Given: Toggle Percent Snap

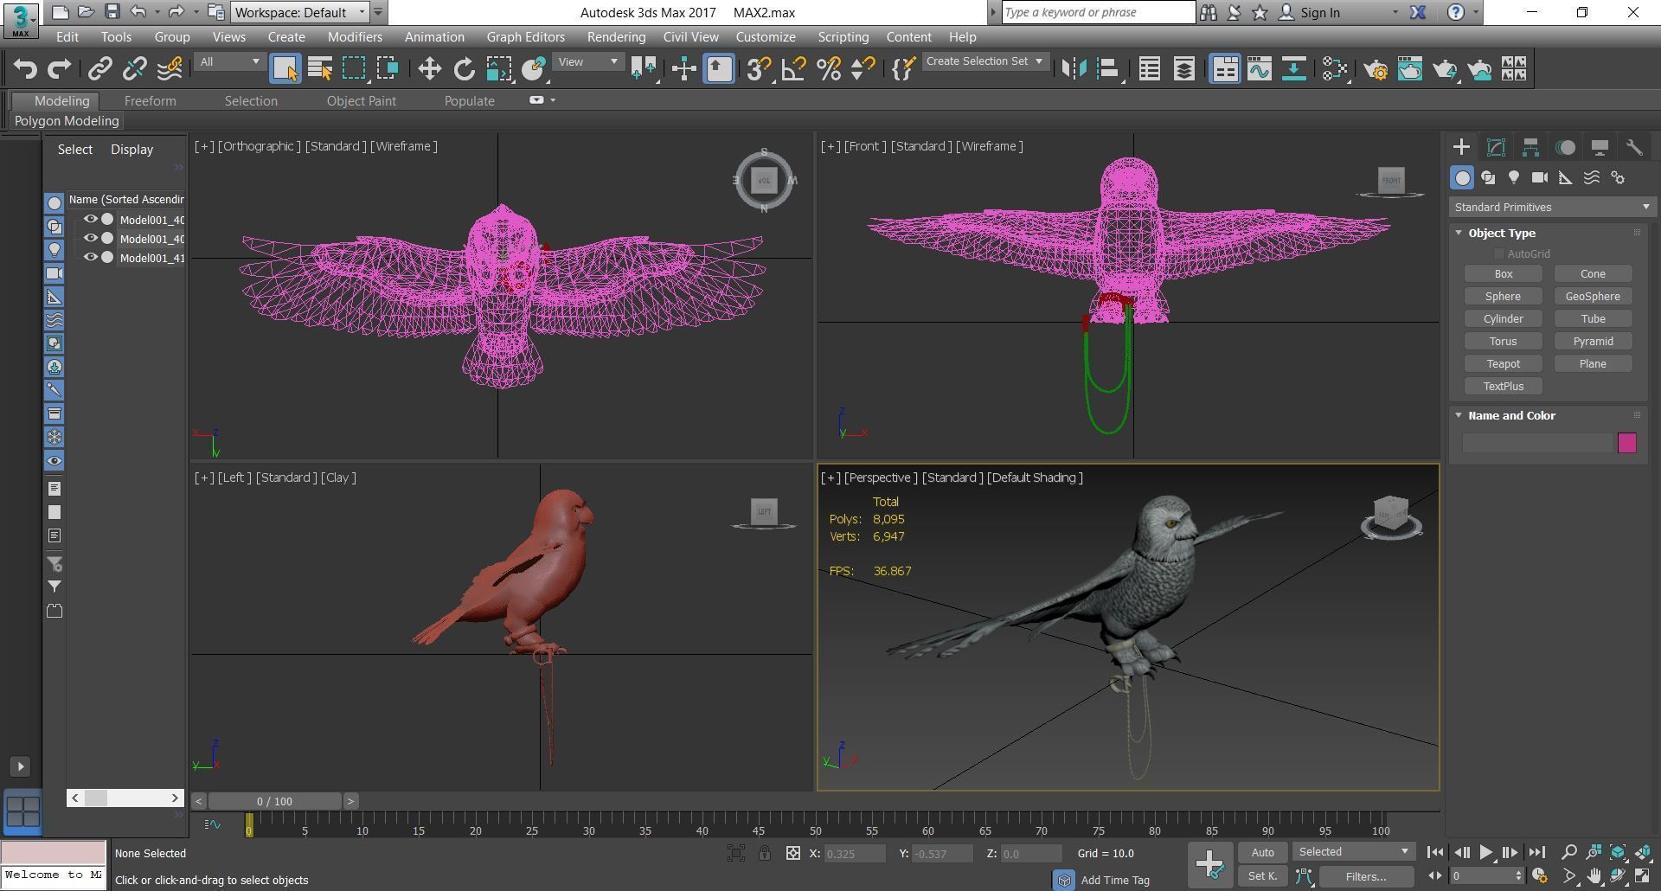Looking at the screenshot, I should [828, 68].
